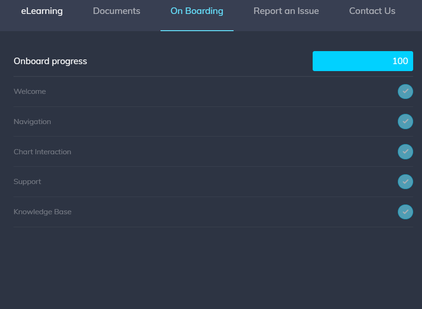The height and width of the screenshot is (309, 422).
Task: Switch to the Documents tab
Action: 116,11
